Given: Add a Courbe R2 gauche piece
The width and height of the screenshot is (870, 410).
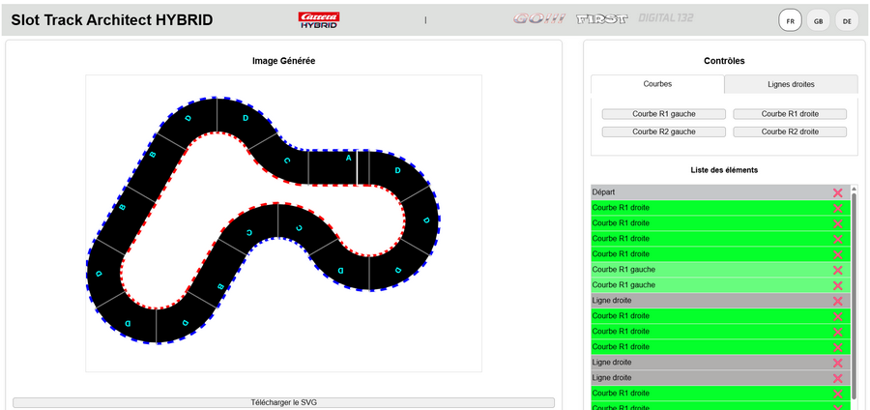Looking at the screenshot, I should (x=663, y=132).
